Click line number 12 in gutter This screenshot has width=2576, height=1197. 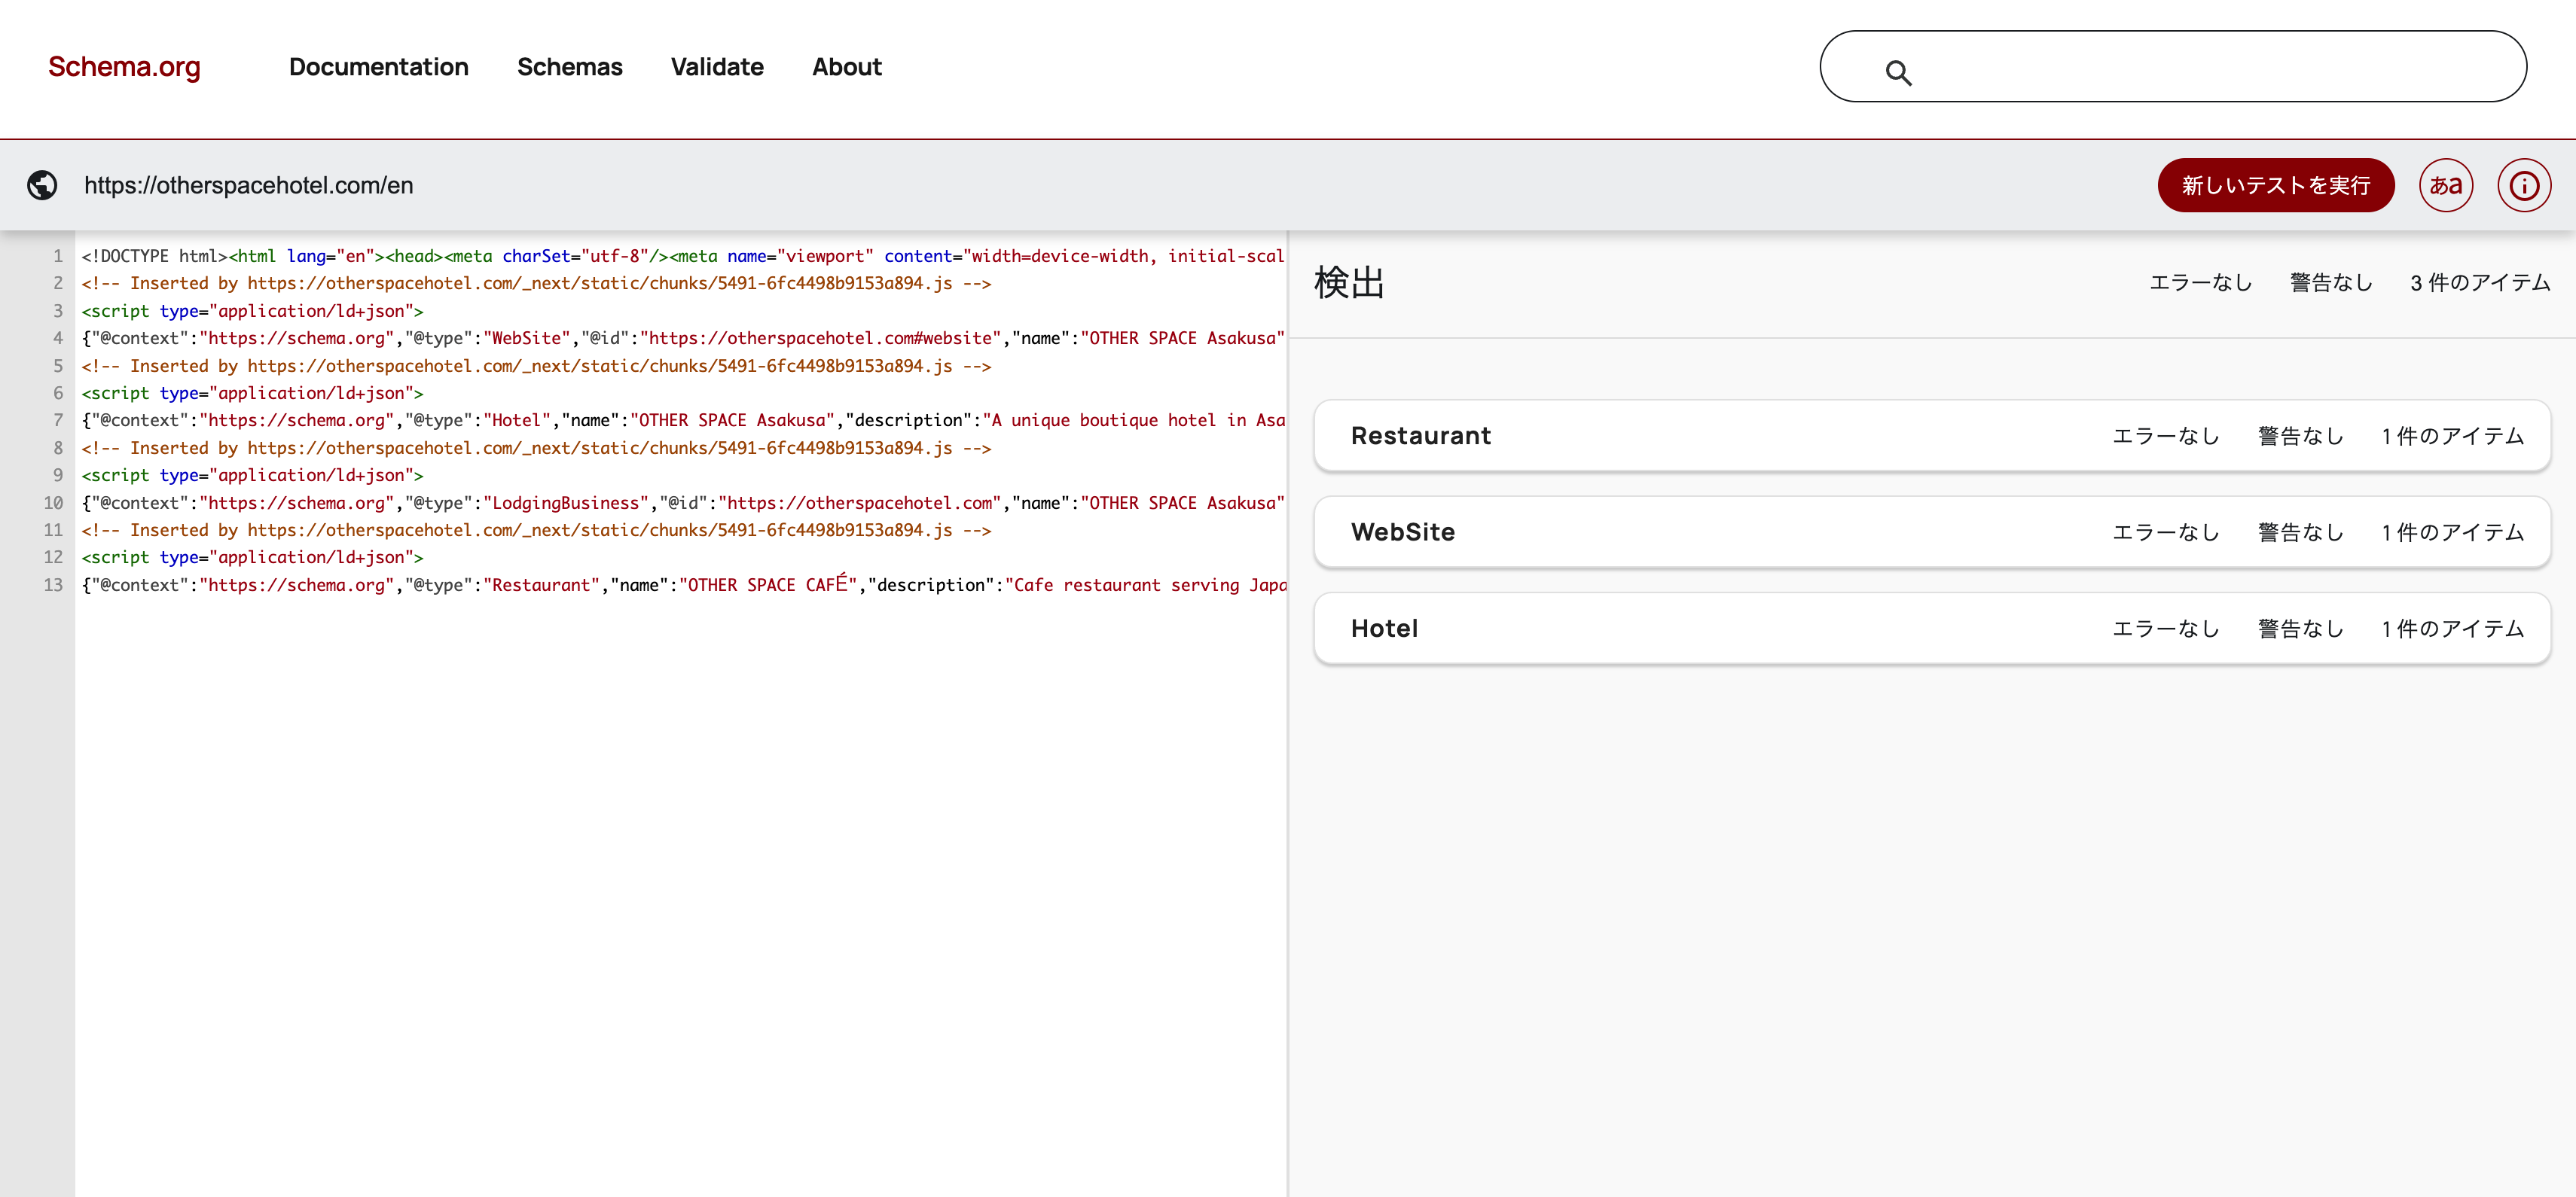[53, 556]
